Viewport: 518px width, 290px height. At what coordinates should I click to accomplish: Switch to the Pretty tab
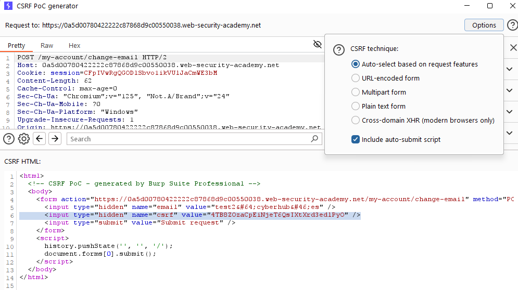[x=17, y=46]
